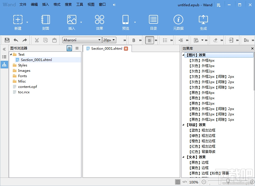The image size is (255, 186).
Task: Open the 格式 menu
Action: [57, 5]
